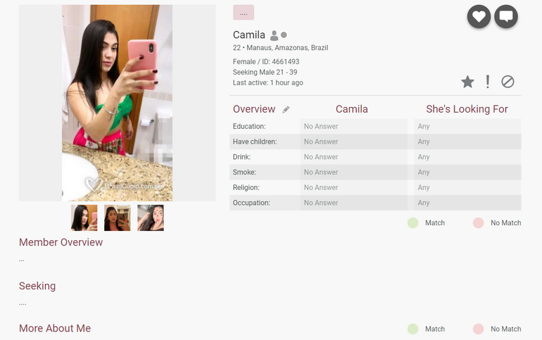
Task: Select first thumbnail with pink phone selfie
Action: pos(84,218)
